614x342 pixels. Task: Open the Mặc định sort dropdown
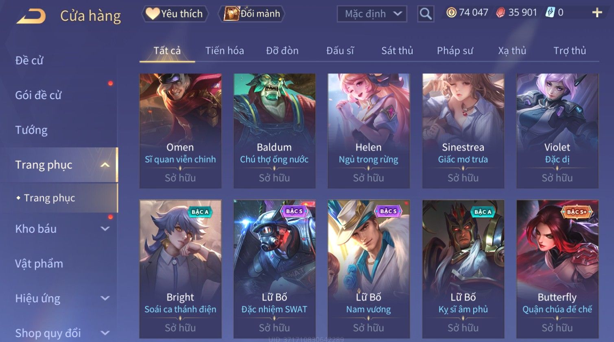point(372,14)
